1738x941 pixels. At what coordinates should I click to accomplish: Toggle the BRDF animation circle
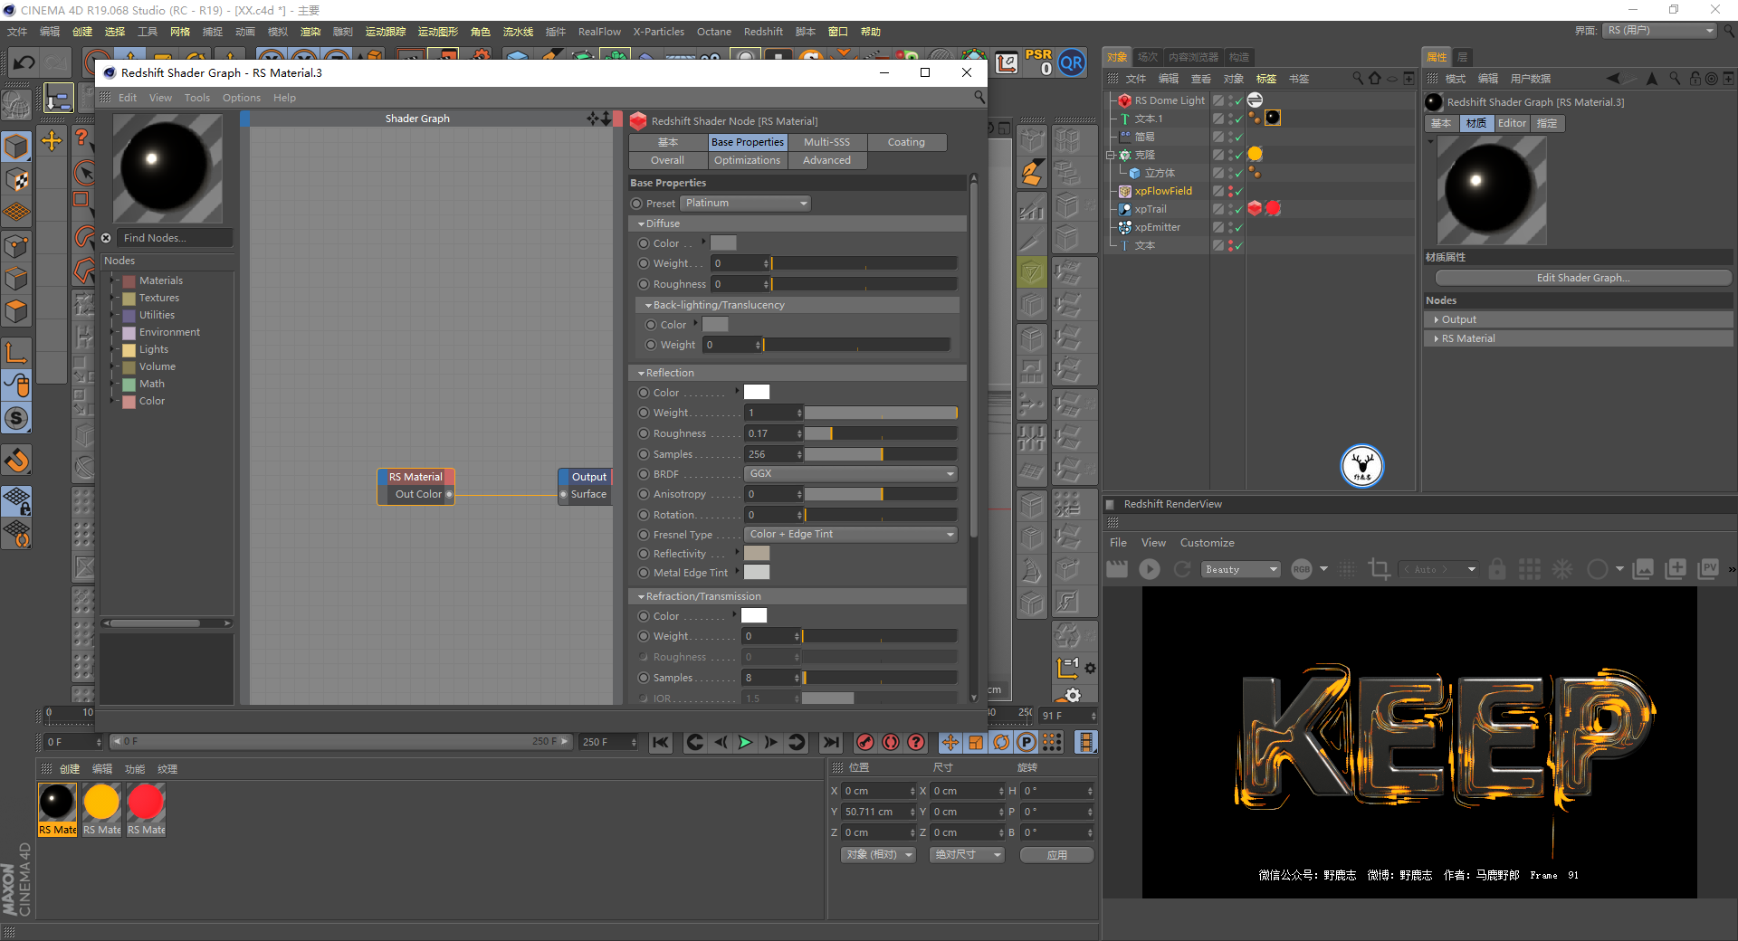pyautogui.click(x=644, y=474)
